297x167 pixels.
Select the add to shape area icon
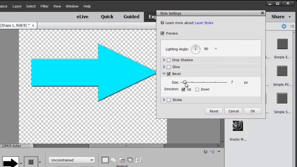113,160
